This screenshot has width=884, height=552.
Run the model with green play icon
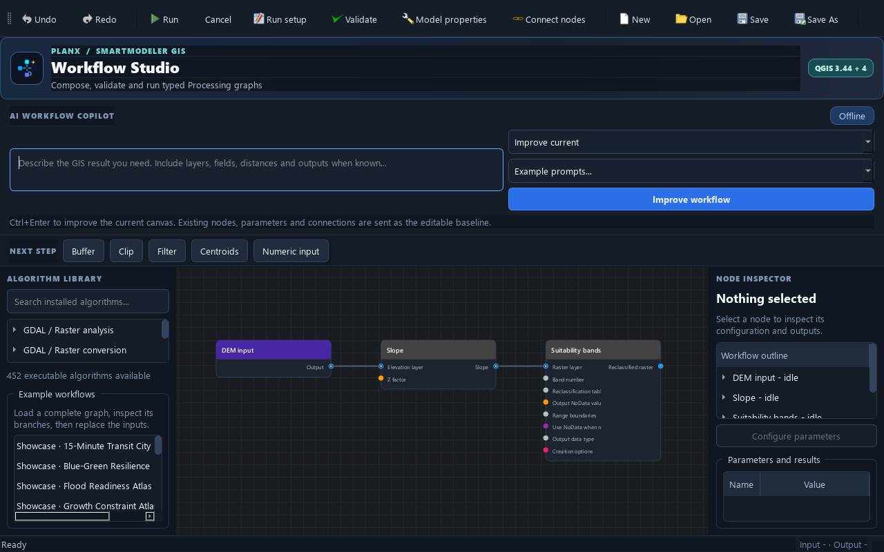[x=164, y=19]
